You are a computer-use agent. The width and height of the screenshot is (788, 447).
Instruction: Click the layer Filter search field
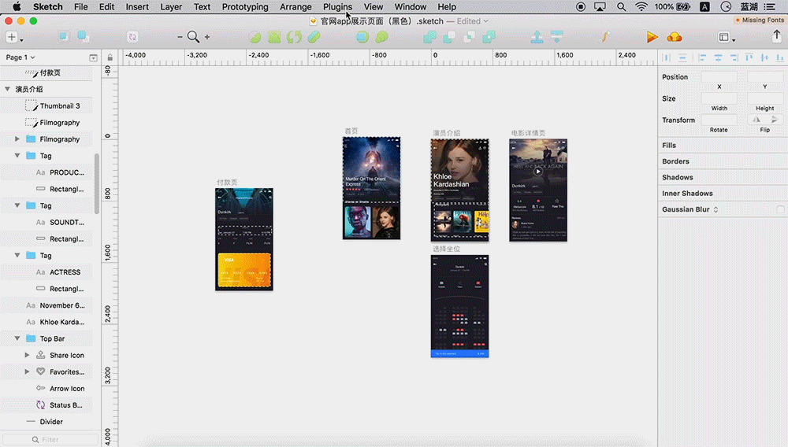pos(50,439)
